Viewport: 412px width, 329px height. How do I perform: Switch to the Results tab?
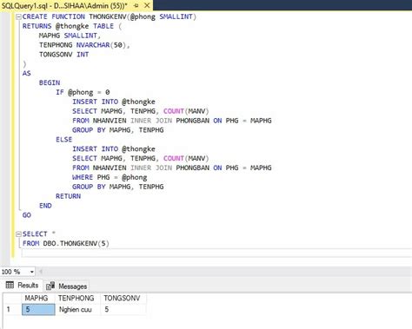tap(22, 286)
